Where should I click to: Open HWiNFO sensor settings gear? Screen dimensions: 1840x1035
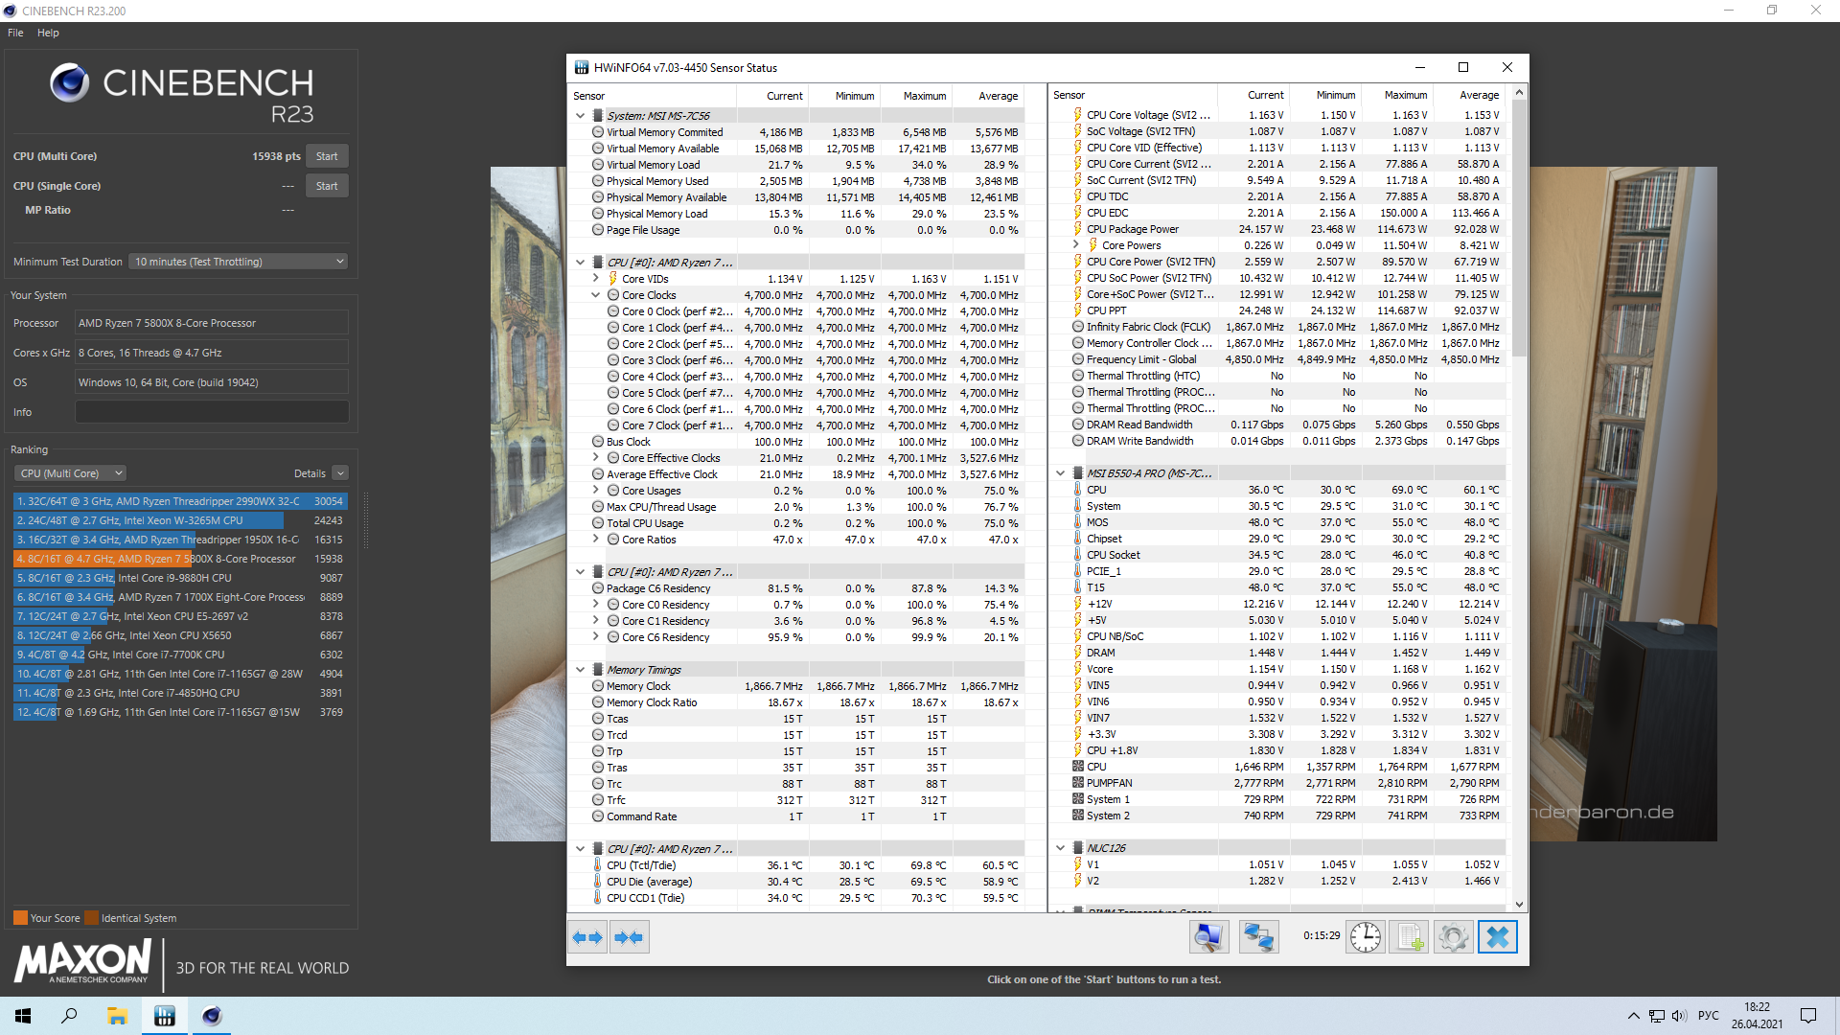[1453, 937]
